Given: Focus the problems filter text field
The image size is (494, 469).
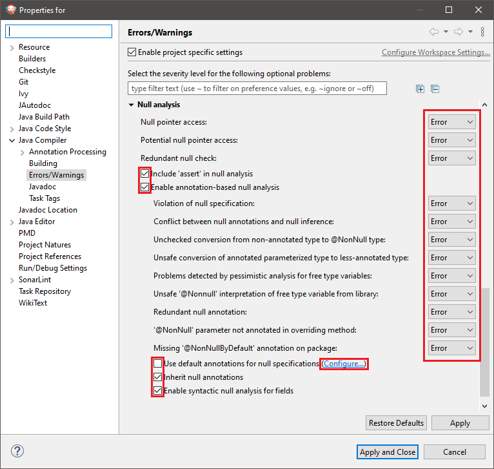Looking at the screenshot, I should [257, 89].
